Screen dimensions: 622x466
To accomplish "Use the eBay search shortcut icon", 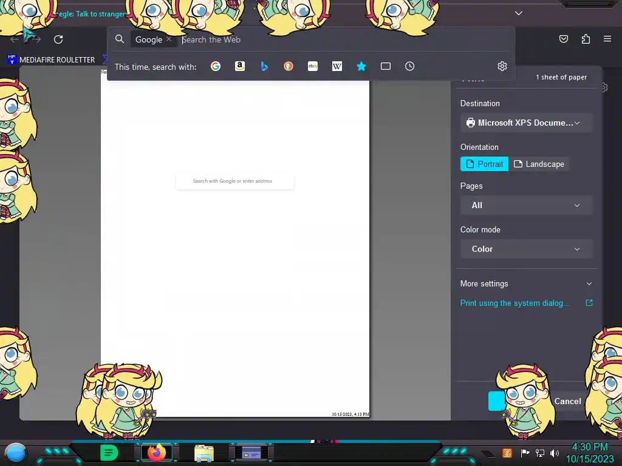I will [313, 66].
